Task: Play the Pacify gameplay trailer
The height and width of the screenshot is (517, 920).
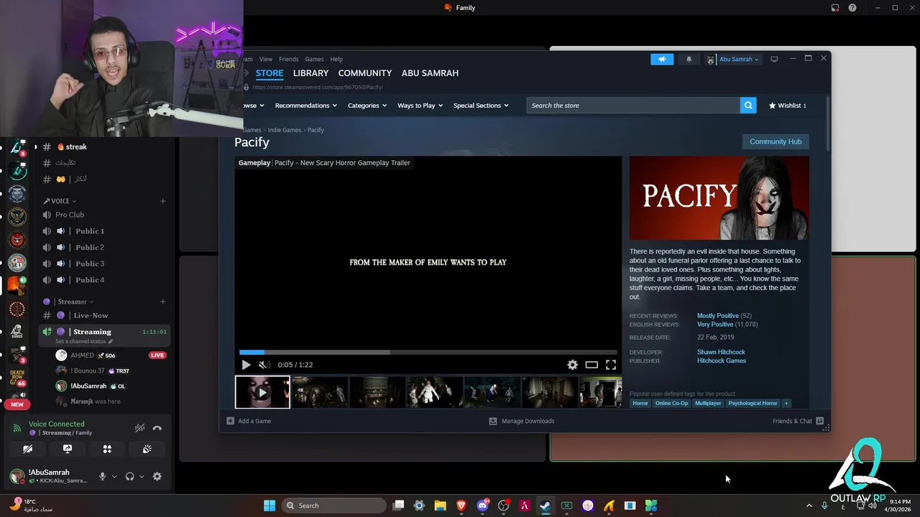Action: point(246,365)
